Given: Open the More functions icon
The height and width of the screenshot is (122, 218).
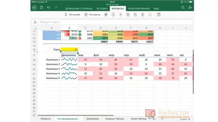Looking at the screenshot, I should pos(150,15).
